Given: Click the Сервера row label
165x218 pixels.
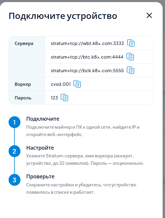Looking at the screenshot, I should point(24,43).
